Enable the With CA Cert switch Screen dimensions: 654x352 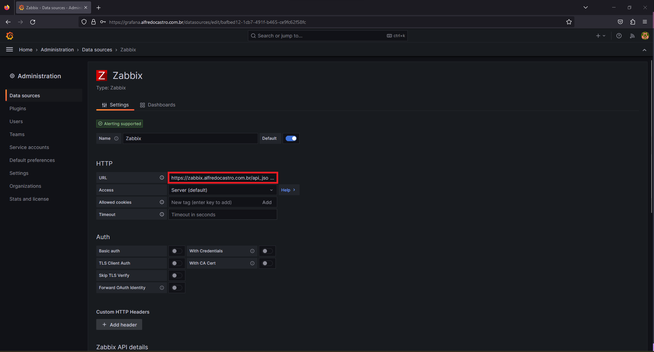tap(267, 263)
